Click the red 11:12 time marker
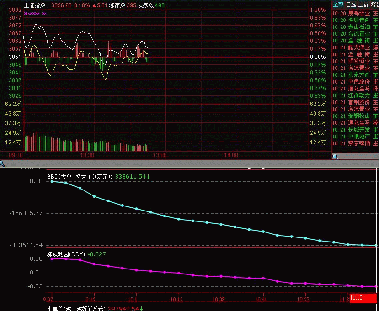This screenshot has height=311, width=379. [x=363, y=297]
